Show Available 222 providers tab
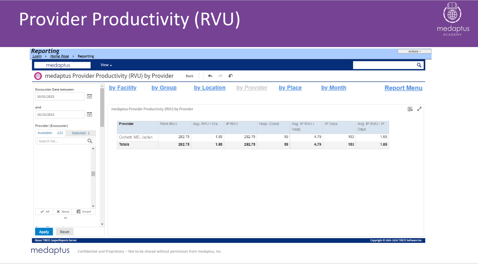Image resolution: width=478 pixels, height=264 pixels. [x=50, y=133]
